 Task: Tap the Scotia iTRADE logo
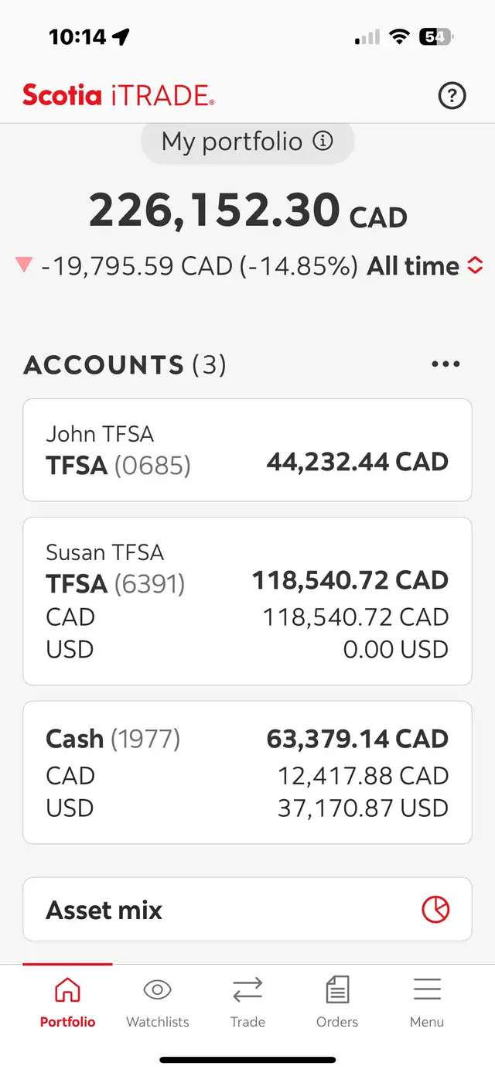click(118, 96)
